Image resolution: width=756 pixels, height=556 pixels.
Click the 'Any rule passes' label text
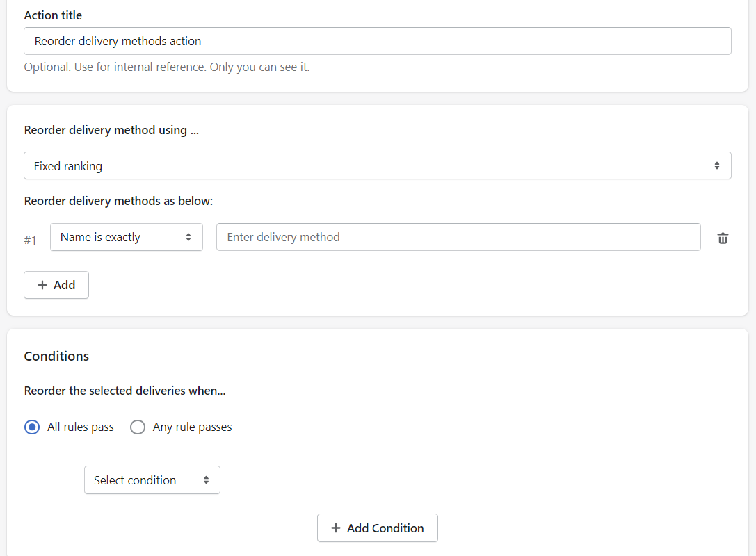(x=192, y=427)
